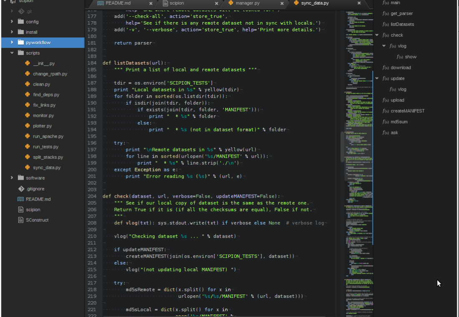This screenshot has height=317, width=459.
Task: Click the code minimap
Action: click(x=359, y=164)
